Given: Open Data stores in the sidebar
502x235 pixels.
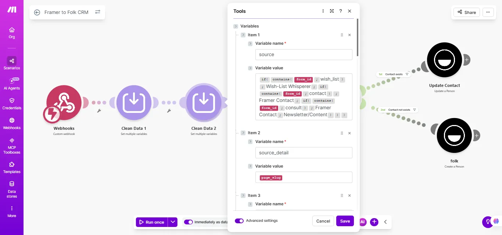Looking at the screenshot, I should (12, 190).
